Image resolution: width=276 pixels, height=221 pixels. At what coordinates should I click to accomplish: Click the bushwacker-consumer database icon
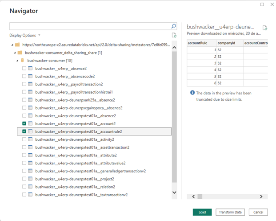click(22, 60)
